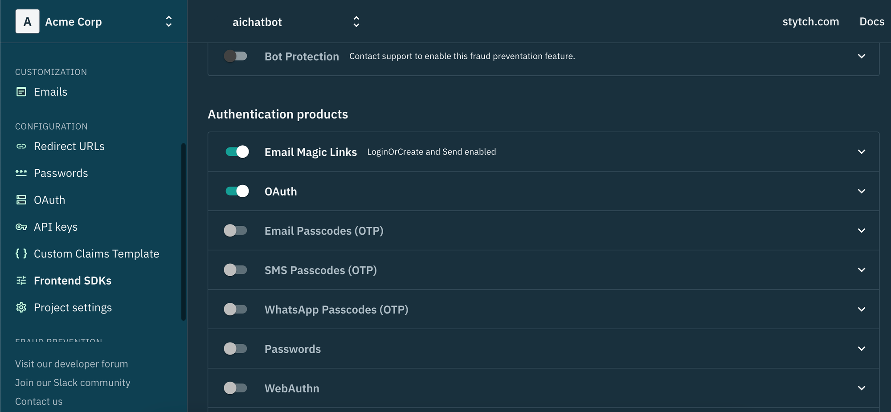Disable the Email Magic Links toggle
Image resolution: width=891 pixels, height=412 pixels.
point(237,152)
